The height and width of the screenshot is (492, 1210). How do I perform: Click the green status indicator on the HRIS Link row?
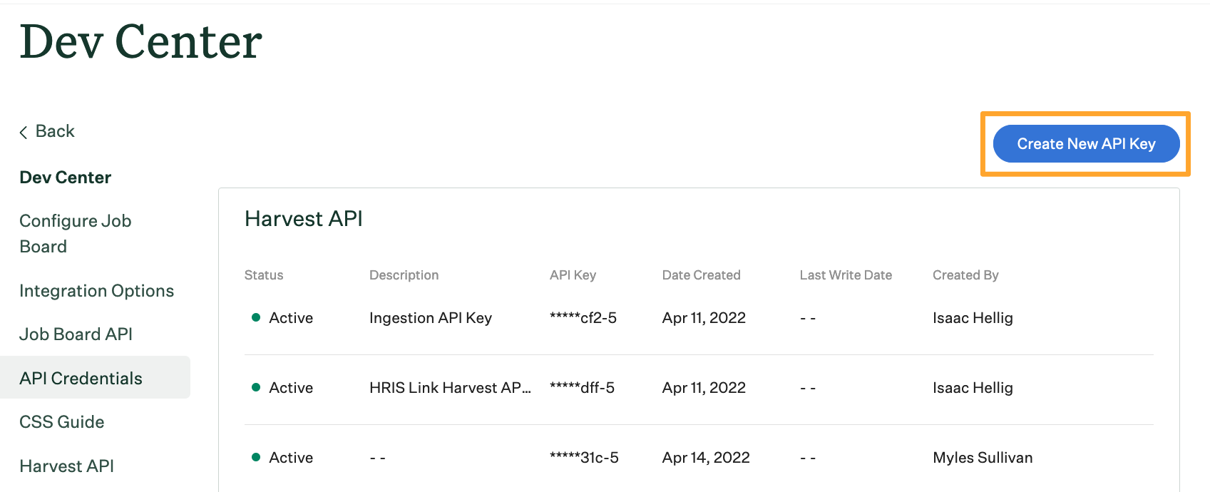pos(256,387)
